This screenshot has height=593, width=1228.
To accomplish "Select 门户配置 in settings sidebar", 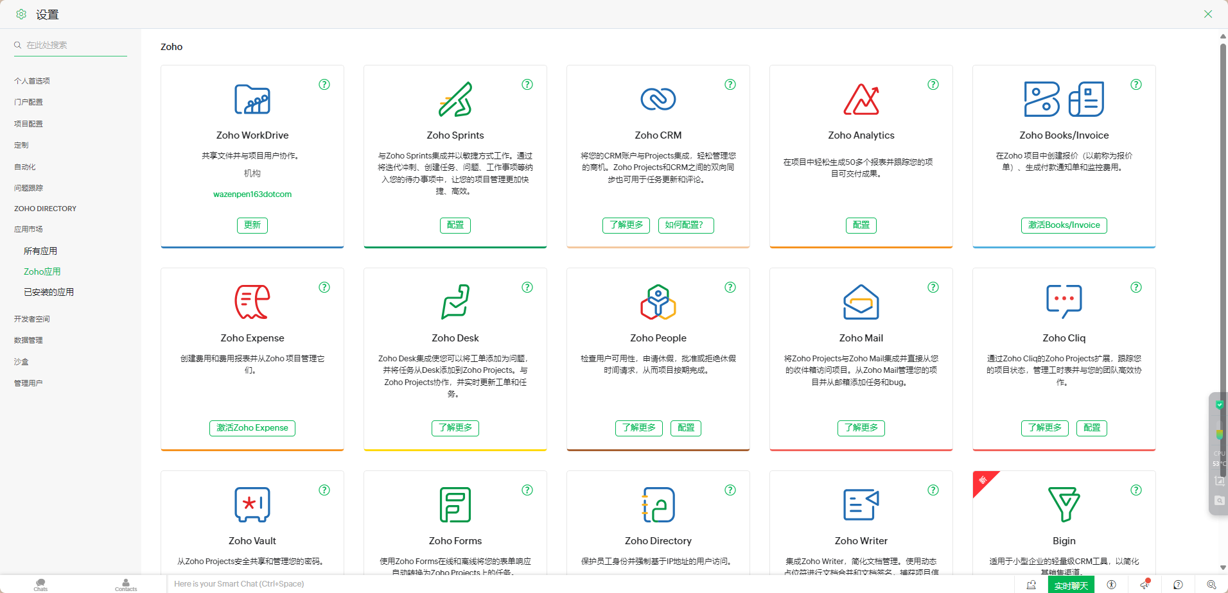I will [28, 102].
